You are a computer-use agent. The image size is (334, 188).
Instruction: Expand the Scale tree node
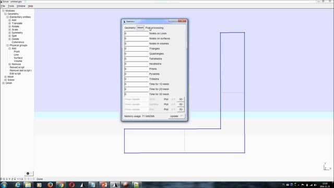pos(10,30)
